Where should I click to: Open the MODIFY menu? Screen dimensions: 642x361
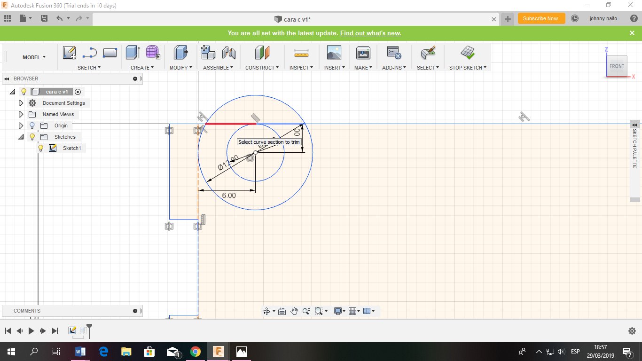(181, 68)
